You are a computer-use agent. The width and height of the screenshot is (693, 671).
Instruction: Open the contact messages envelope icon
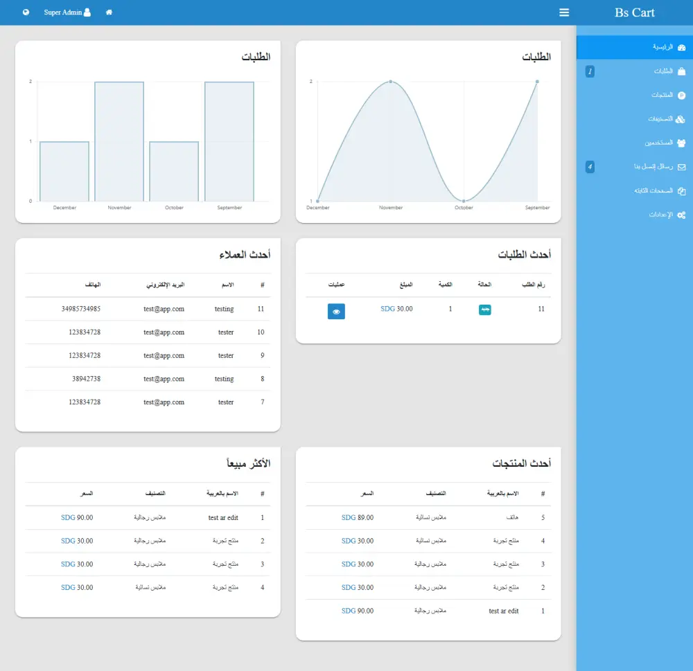tap(681, 166)
